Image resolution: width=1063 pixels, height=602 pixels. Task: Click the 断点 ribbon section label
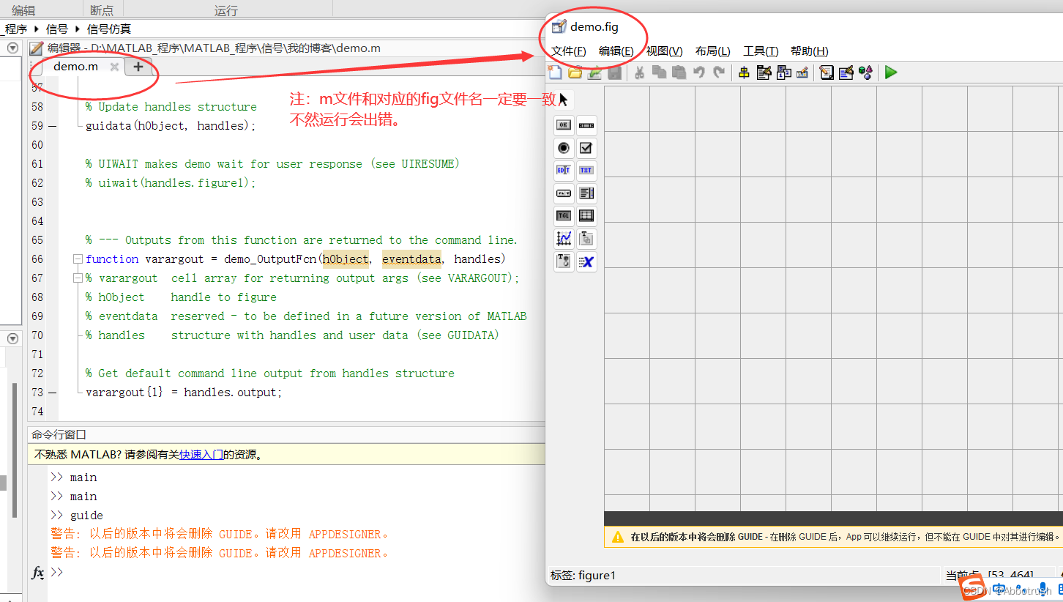pos(102,11)
